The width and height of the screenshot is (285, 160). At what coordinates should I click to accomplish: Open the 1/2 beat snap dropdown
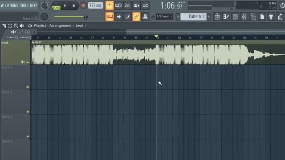tap(164, 16)
